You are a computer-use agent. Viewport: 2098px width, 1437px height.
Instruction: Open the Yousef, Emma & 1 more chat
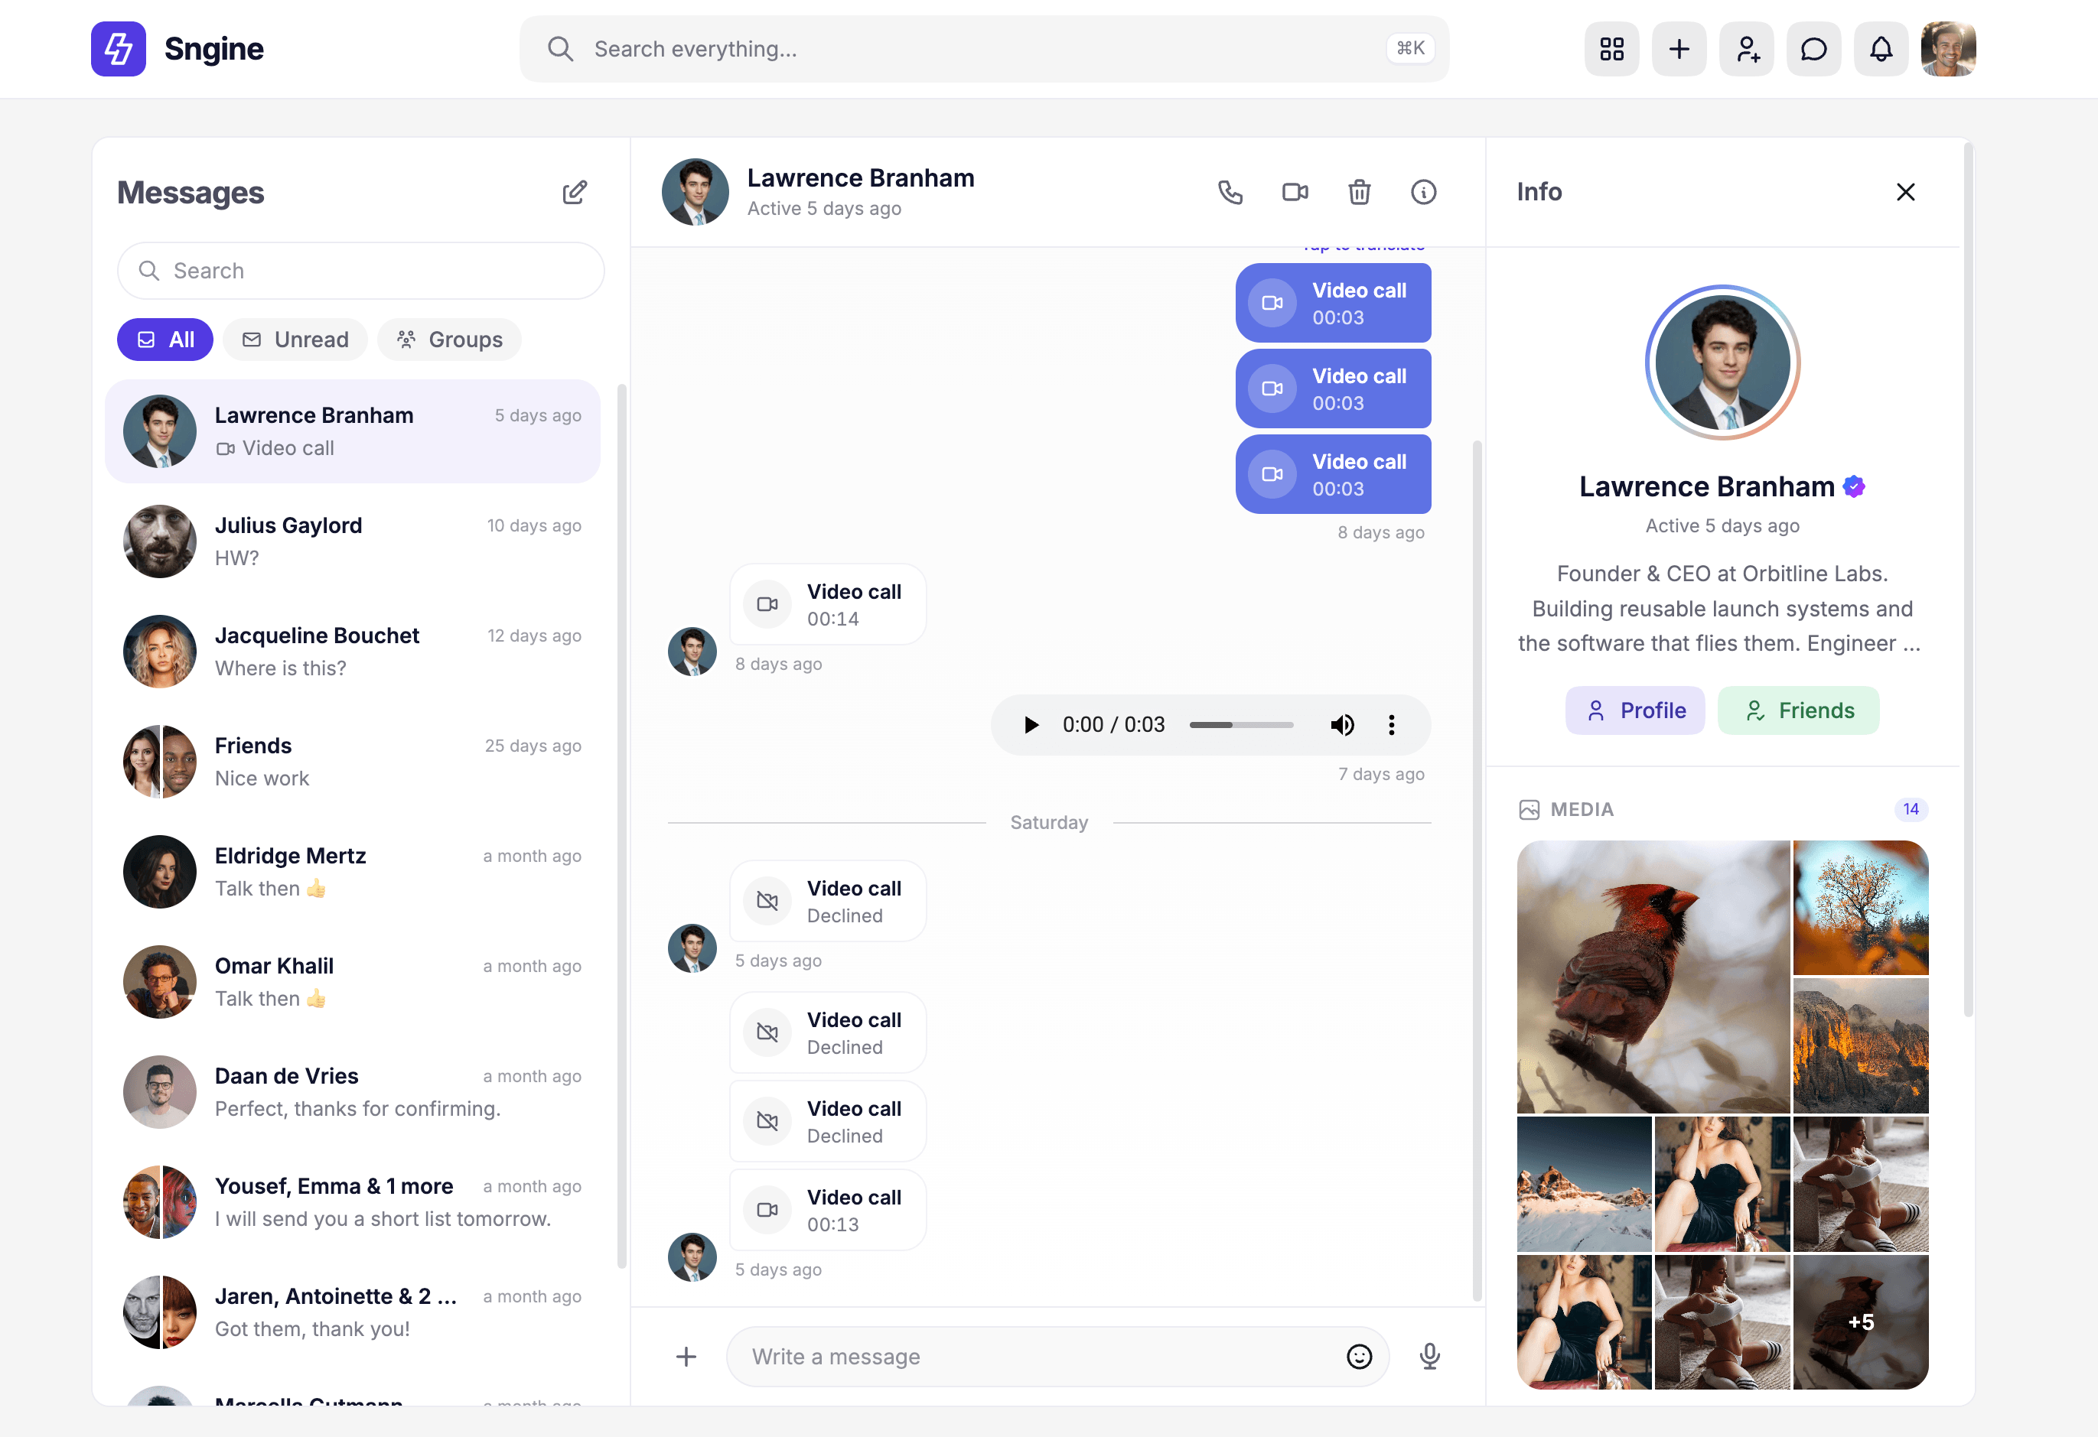[x=353, y=1201]
